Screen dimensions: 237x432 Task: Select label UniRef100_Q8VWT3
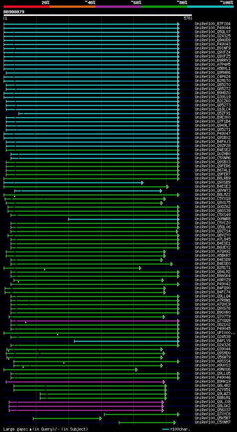coord(213,190)
